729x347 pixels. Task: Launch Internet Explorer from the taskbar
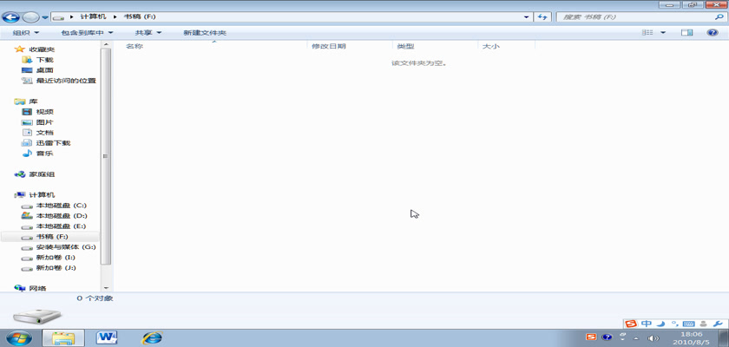(152, 337)
